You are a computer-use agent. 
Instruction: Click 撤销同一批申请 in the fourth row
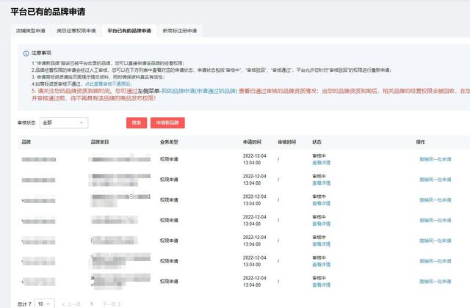tap(435, 220)
